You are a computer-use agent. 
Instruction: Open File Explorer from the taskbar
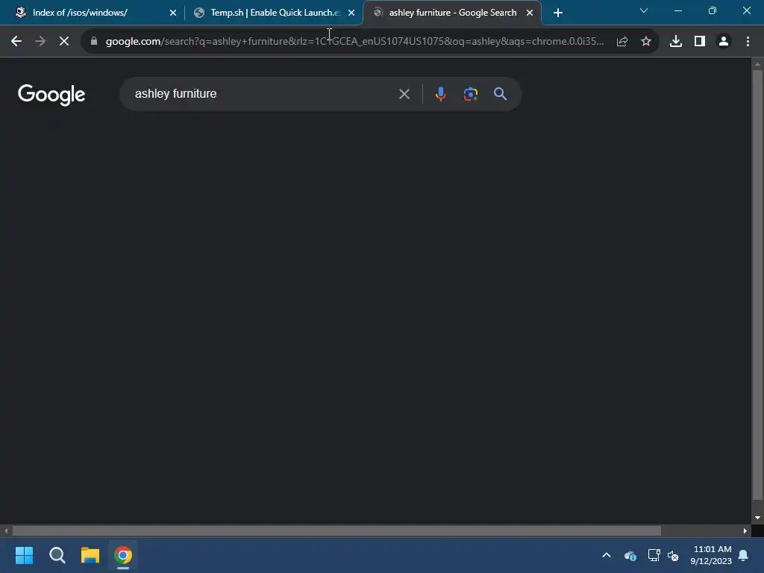point(90,555)
